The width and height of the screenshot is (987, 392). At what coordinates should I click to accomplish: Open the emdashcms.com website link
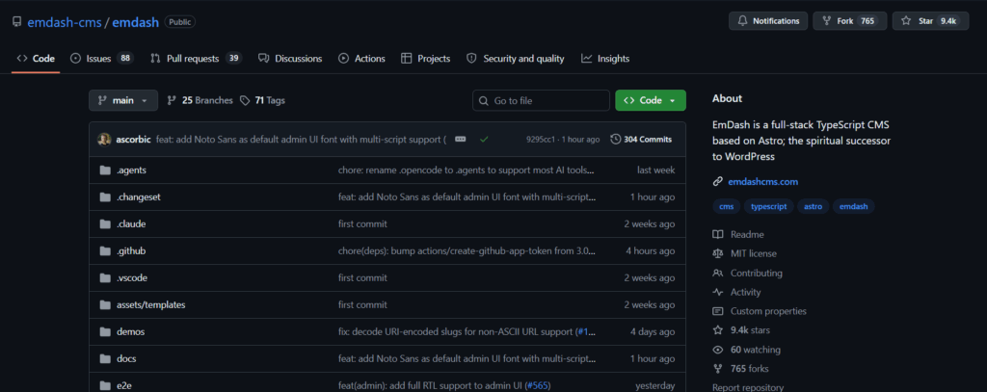point(763,182)
